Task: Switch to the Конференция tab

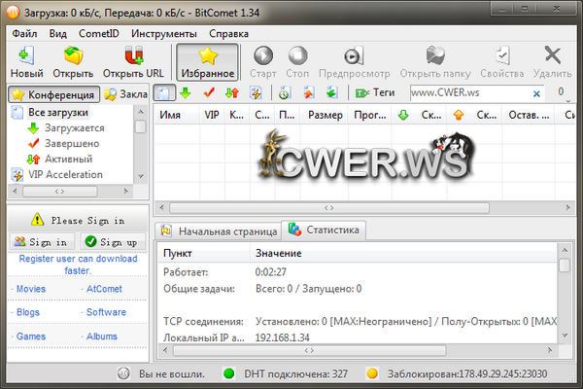Action: coord(54,94)
